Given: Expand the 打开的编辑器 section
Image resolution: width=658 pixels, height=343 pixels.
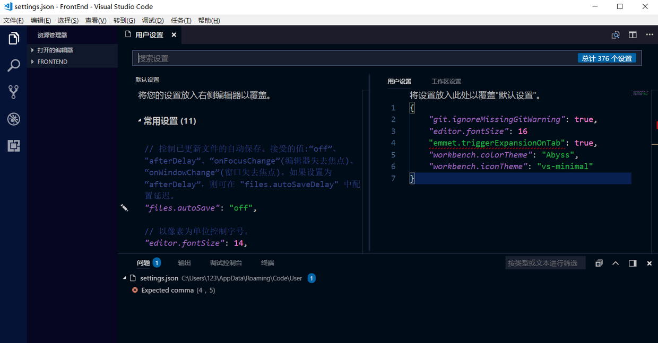Looking at the screenshot, I should [x=33, y=50].
